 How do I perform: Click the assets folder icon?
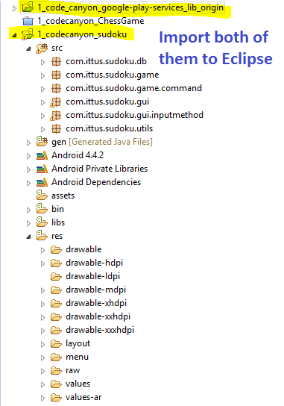pyautogui.click(x=42, y=196)
